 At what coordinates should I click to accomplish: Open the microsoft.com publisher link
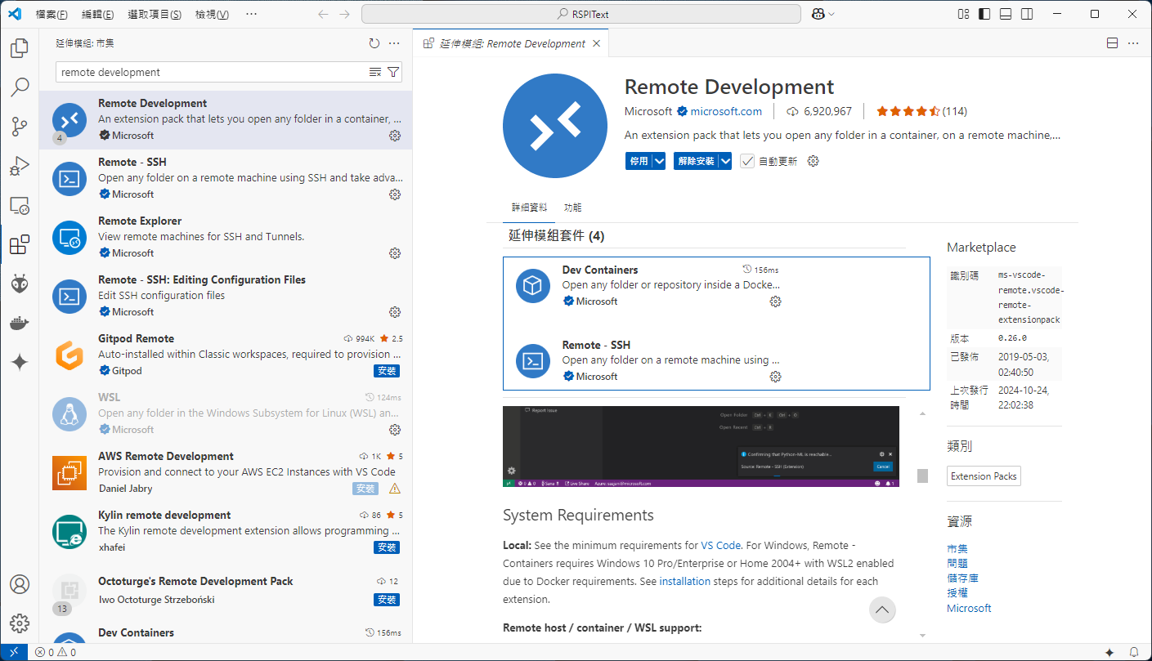pos(725,111)
